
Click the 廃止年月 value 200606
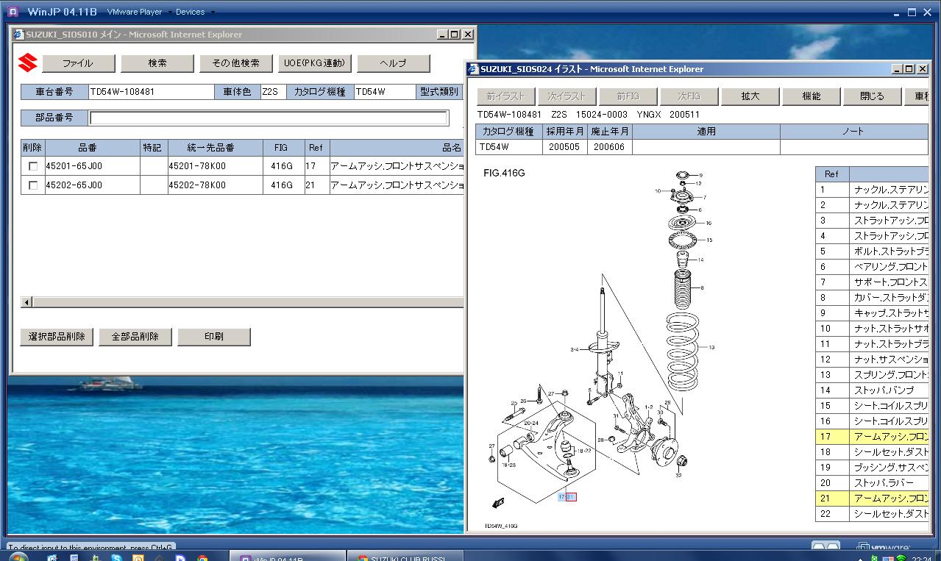(609, 147)
